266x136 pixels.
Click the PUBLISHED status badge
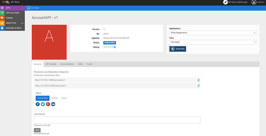(110, 43)
